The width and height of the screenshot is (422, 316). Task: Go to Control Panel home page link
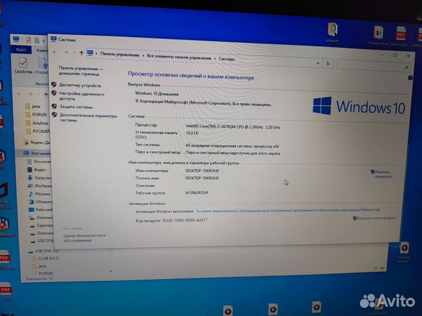coord(81,71)
